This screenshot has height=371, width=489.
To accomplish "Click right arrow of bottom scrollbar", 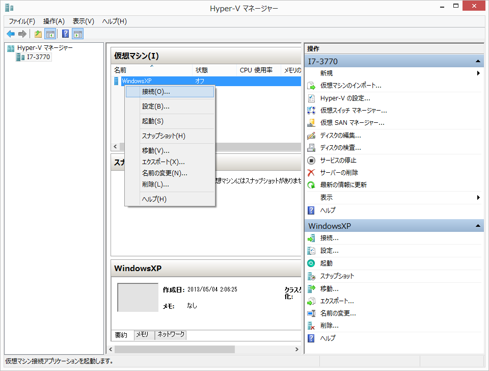I will [297, 349].
